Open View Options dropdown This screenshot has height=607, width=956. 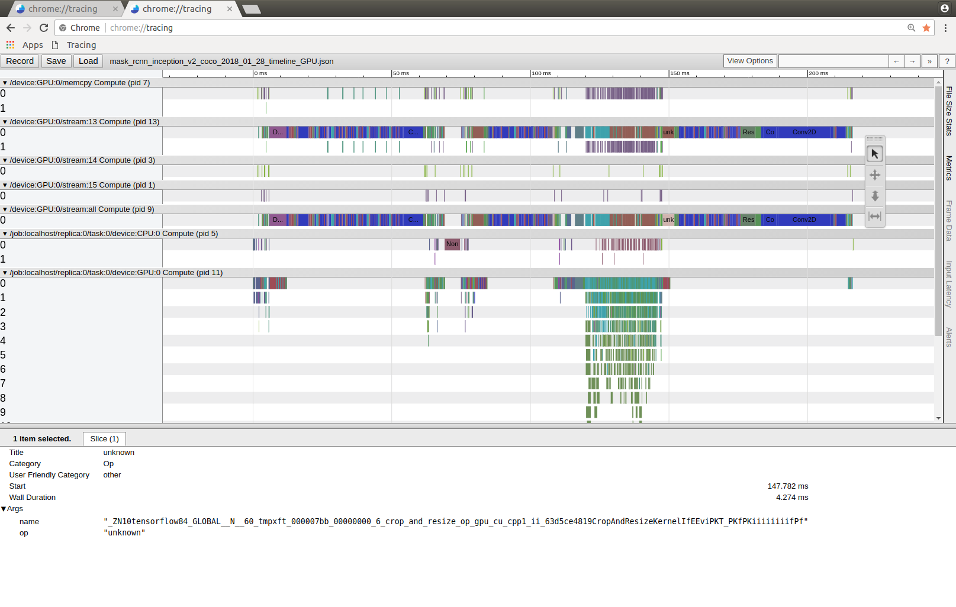[750, 61]
